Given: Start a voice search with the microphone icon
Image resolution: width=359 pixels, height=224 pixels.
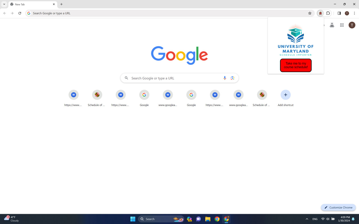Looking at the screenshot, I should (224, 78).
